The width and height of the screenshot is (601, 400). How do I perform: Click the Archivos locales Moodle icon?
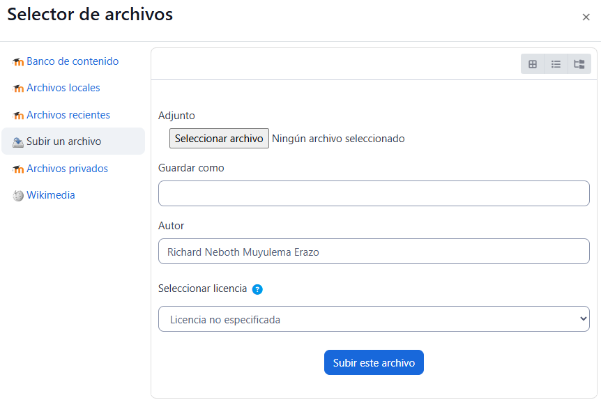click(18, 89)
